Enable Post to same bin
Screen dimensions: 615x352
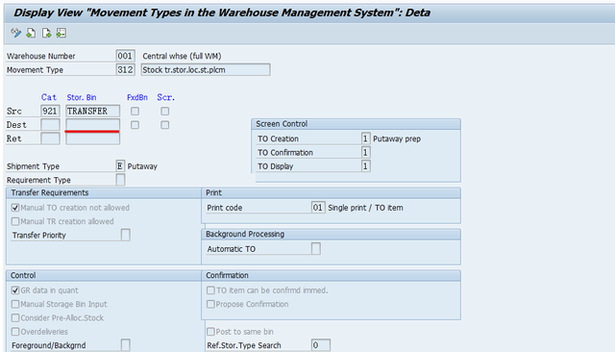click(210, 332)
